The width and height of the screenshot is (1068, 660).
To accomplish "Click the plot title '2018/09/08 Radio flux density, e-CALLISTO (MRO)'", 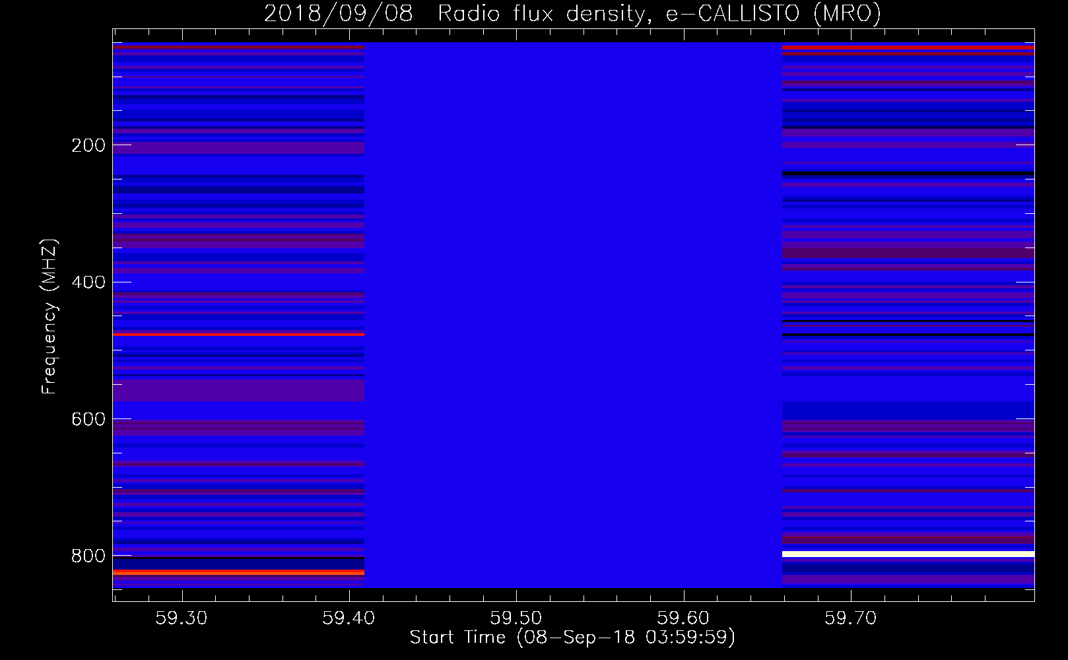I will pyautogui.click(x=572, y=13).
